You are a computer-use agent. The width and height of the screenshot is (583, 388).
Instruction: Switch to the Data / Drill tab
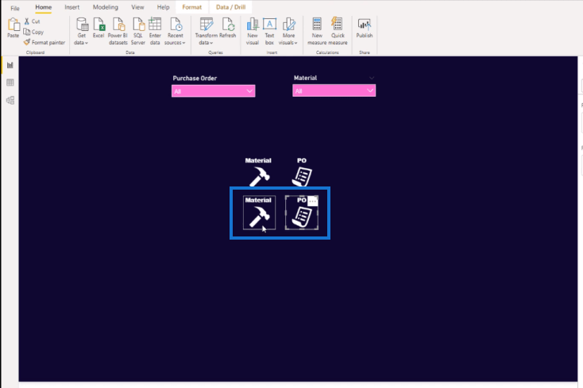click(230, 7)
